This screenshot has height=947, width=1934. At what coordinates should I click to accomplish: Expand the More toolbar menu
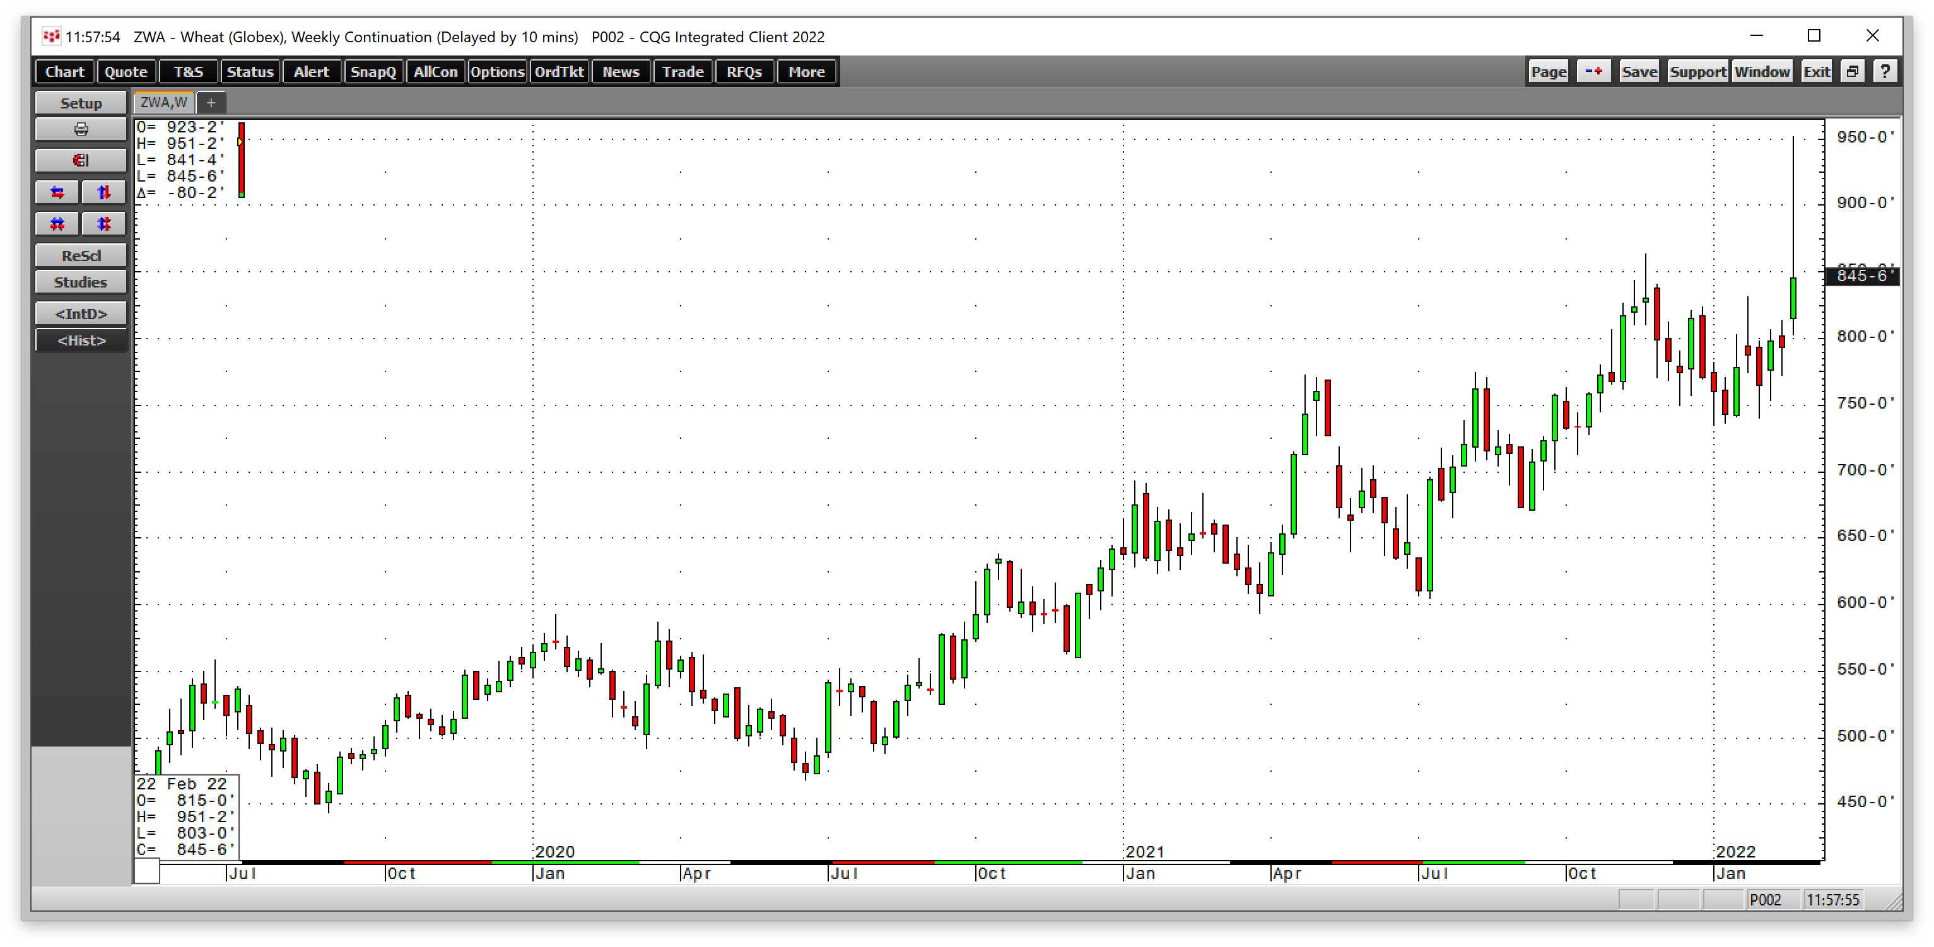[x=806, y=72]
